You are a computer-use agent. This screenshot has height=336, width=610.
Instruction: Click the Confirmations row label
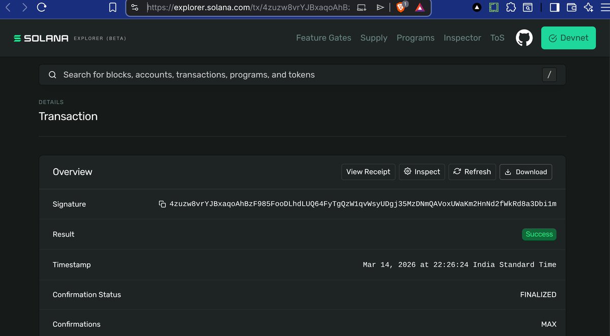(77, 324)
